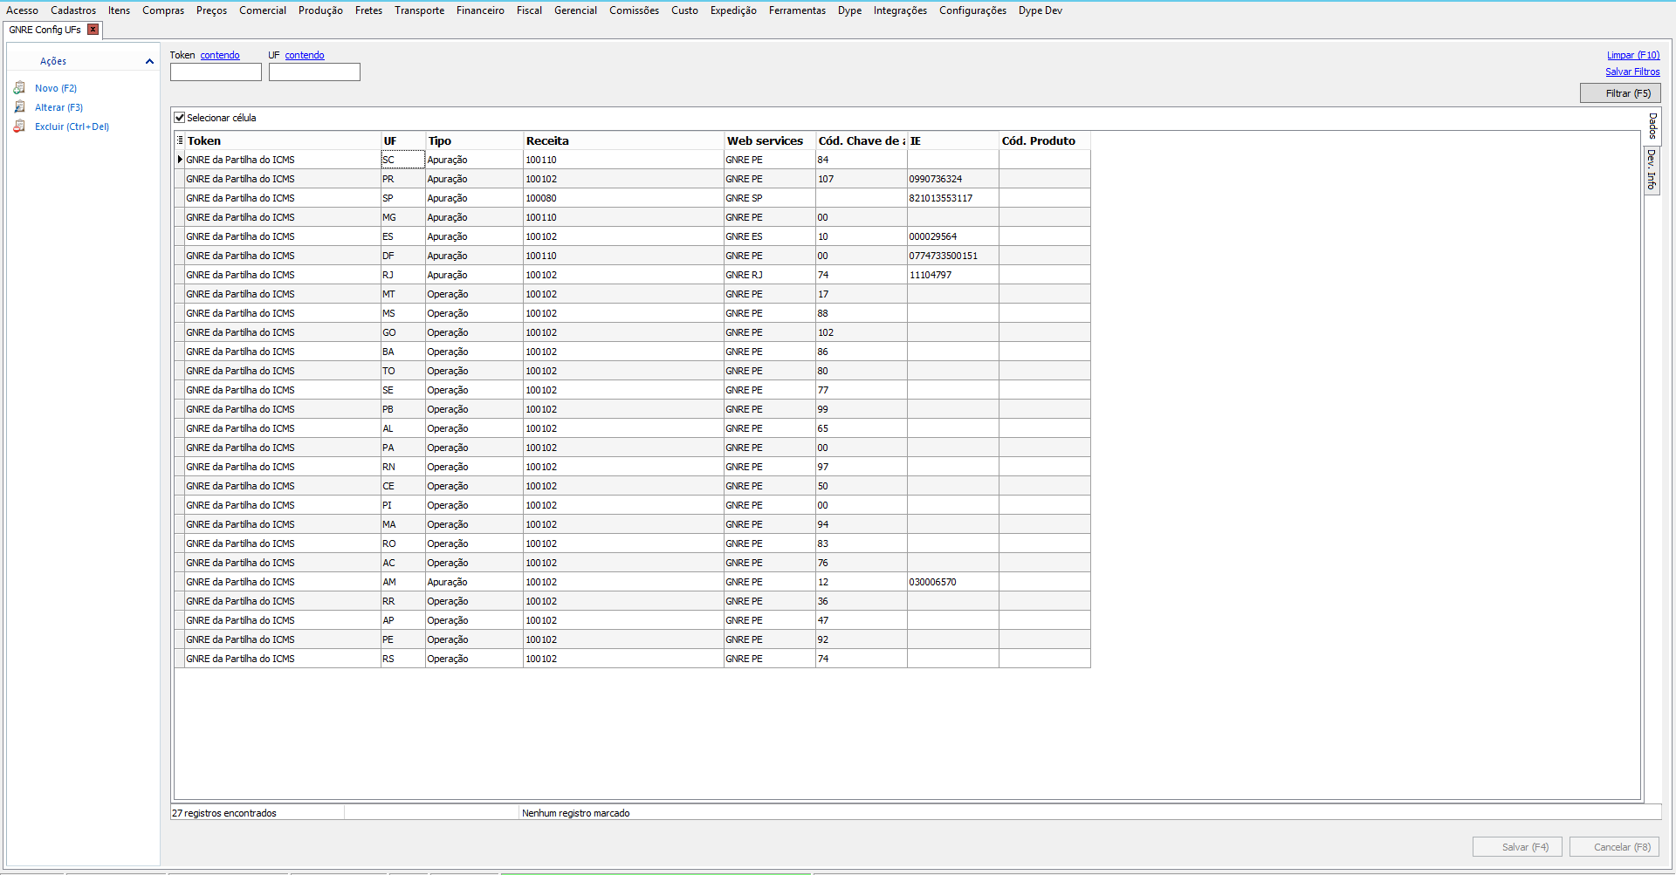This screenshot has height=875, width=1676.
Task: Select the IE value 030006570
Action: click(953, 582)
